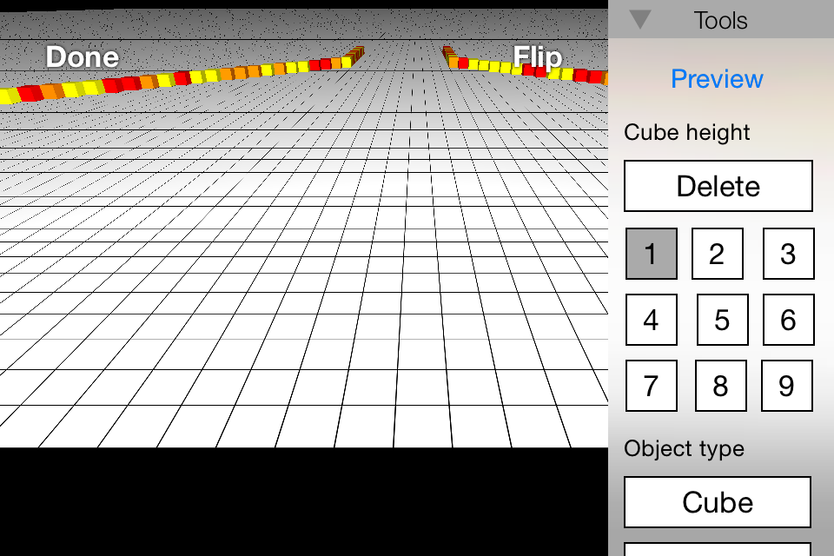
Task: Select cube height 7
Action: click(x=651, y=385)
